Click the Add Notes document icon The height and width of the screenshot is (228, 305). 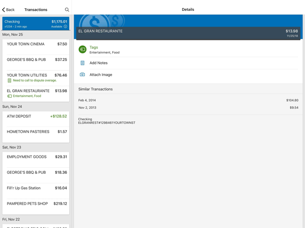coord(82,63)
